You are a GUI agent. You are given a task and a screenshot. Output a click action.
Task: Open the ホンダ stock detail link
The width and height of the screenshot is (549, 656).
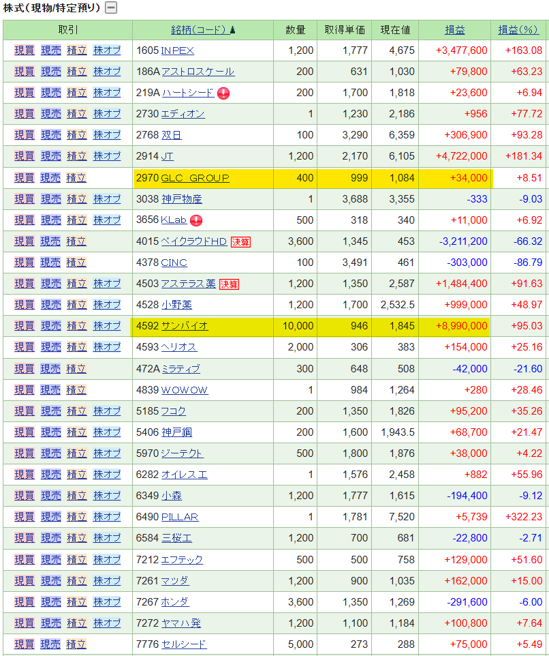coord(175,601)
